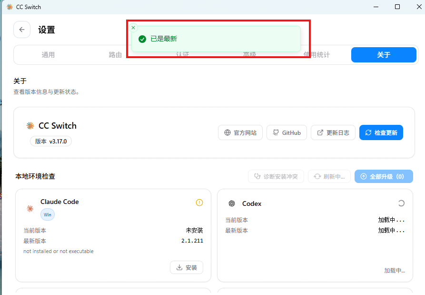Click the Claude Code 未安装 status

tap(194, 230)
